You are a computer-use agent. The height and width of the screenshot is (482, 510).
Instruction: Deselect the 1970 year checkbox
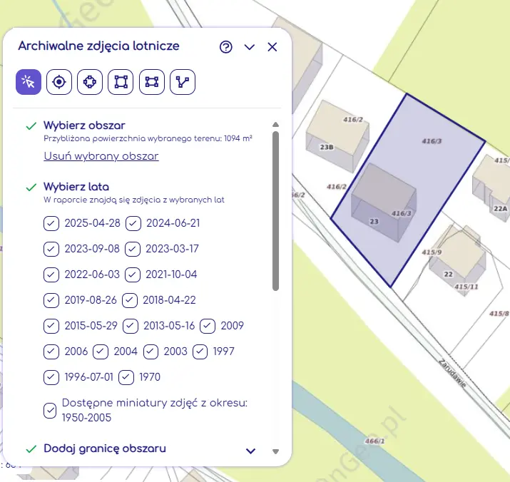tap(126, 376)
